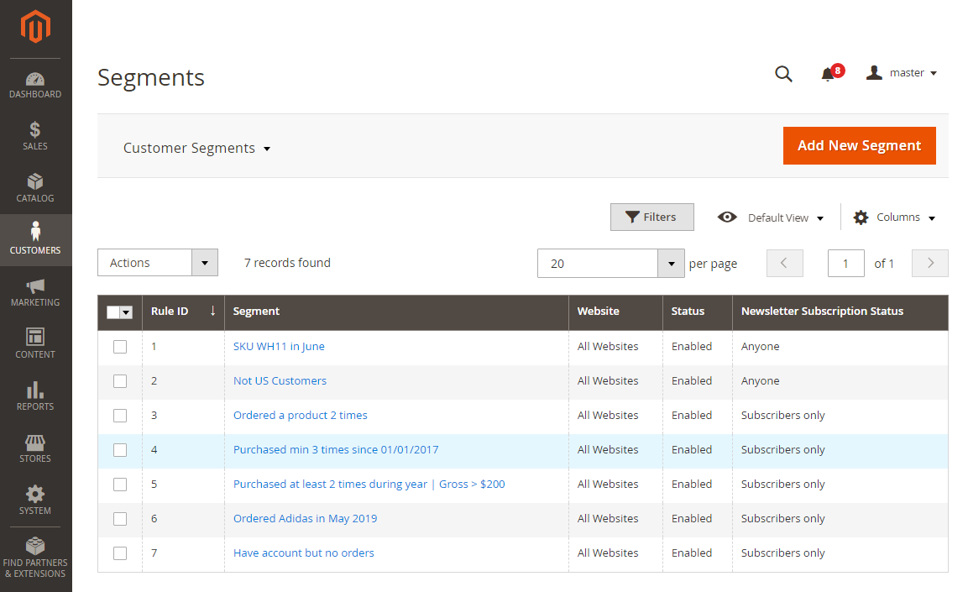Click the current page number input field
Image resolution: width=968 pixels, height=592 pixels.
(x=845, y=263)
